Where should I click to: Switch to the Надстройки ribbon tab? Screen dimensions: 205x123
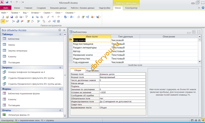pyautogui.click(x=104, y=8)
